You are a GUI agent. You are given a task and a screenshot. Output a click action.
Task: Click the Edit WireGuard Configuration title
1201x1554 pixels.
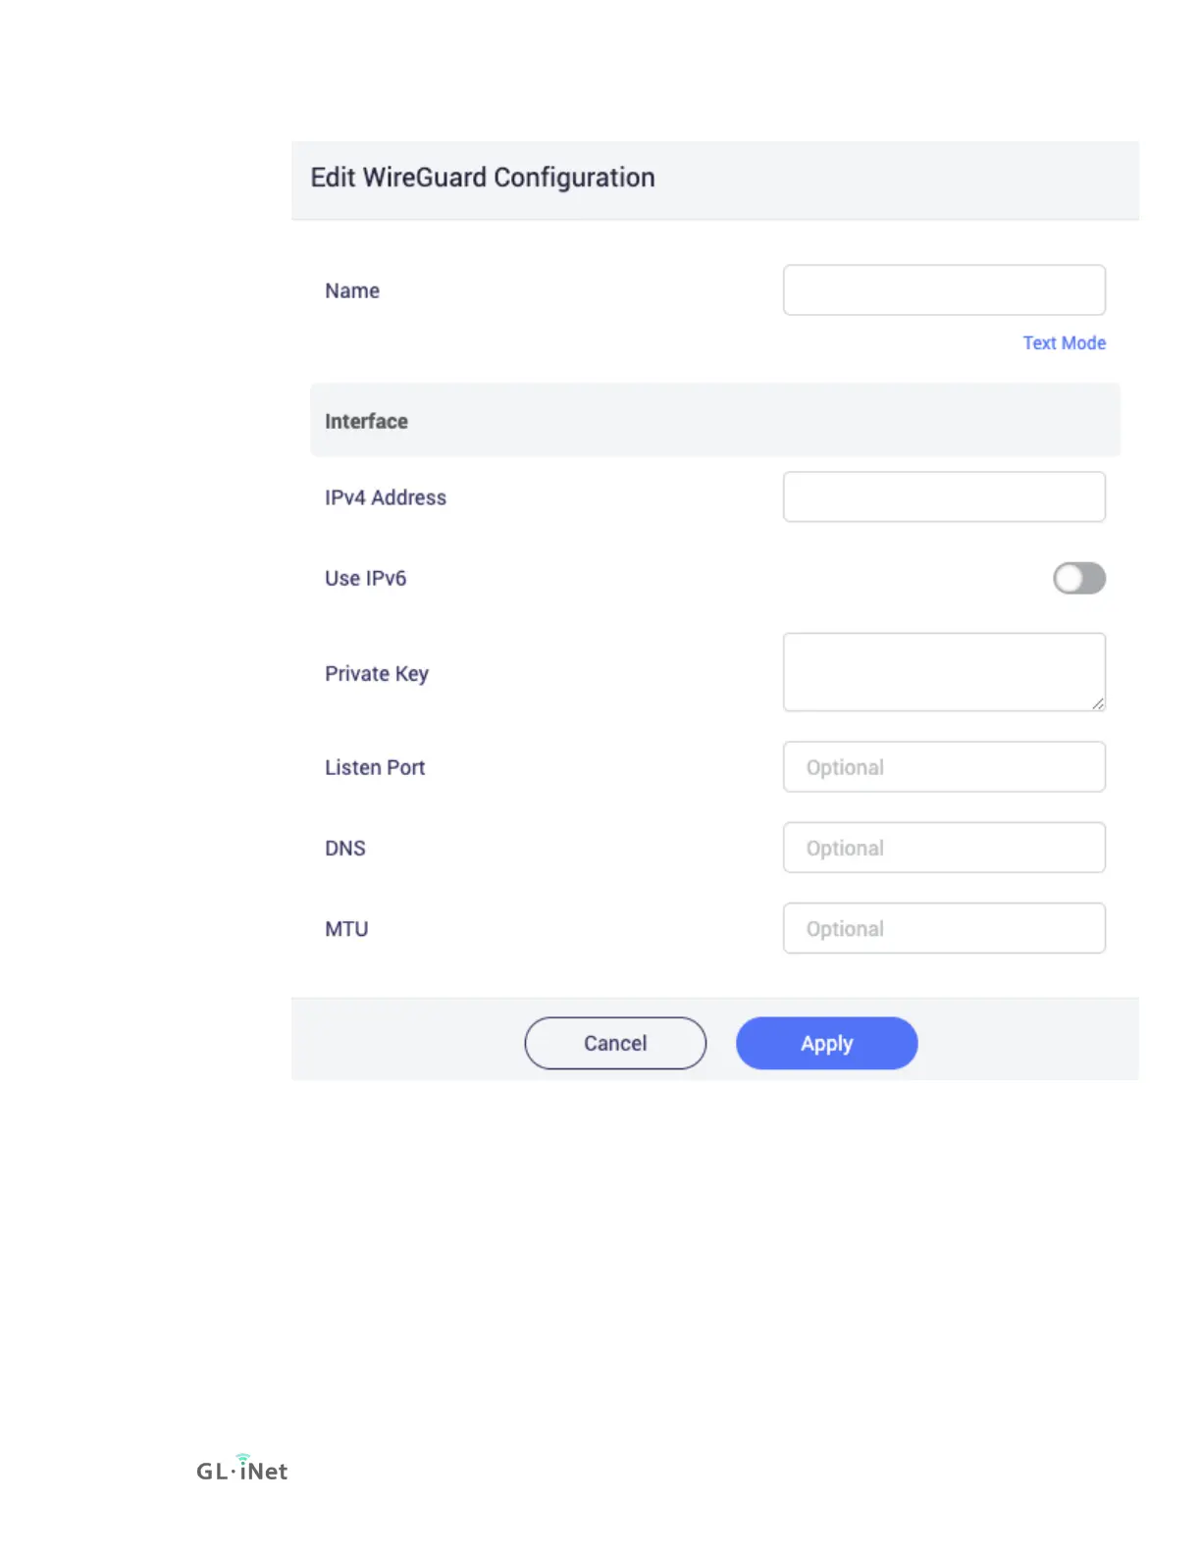click(x=483, y=178)
